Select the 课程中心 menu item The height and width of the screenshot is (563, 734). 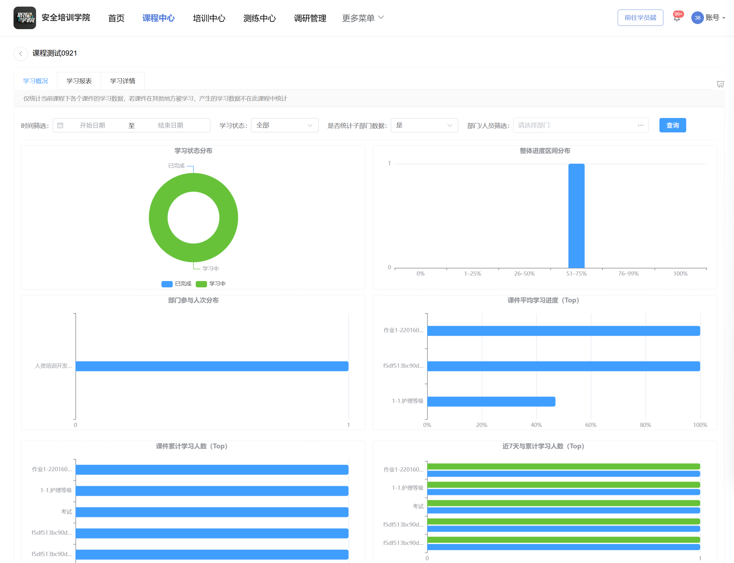tap(159, 18)
